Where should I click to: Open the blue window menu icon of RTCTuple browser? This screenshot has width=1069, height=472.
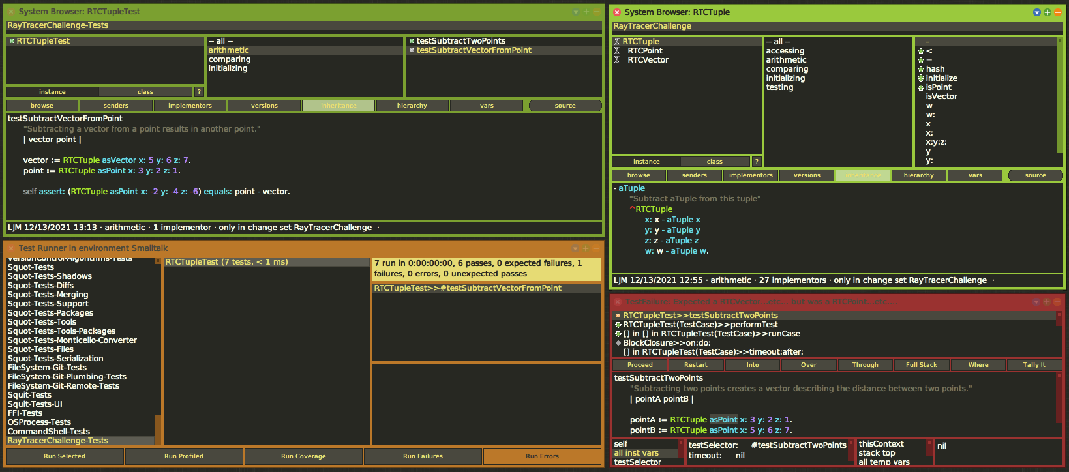(1037, 12)
